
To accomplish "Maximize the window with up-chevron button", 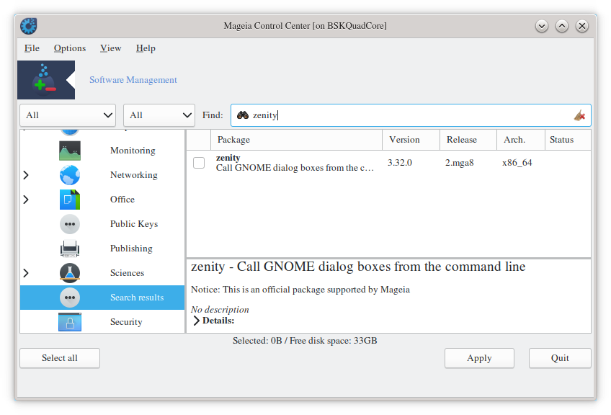I will 562,26.
